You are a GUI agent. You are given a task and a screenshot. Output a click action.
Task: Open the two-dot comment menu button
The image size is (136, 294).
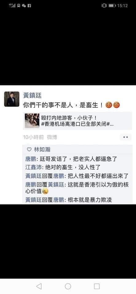[126, 137]
